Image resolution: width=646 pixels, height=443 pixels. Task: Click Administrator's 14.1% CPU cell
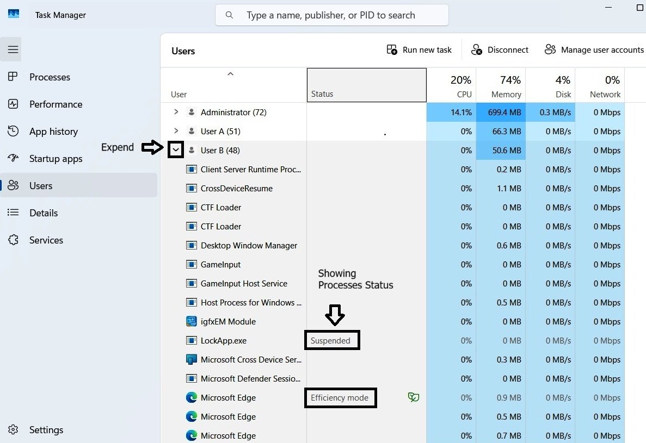(x=451, y=113)
